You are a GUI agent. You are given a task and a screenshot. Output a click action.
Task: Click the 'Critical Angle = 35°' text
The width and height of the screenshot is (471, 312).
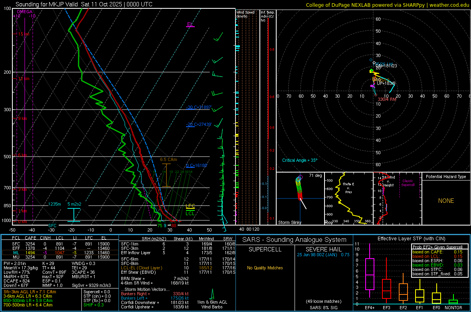[x=299, y=160]
